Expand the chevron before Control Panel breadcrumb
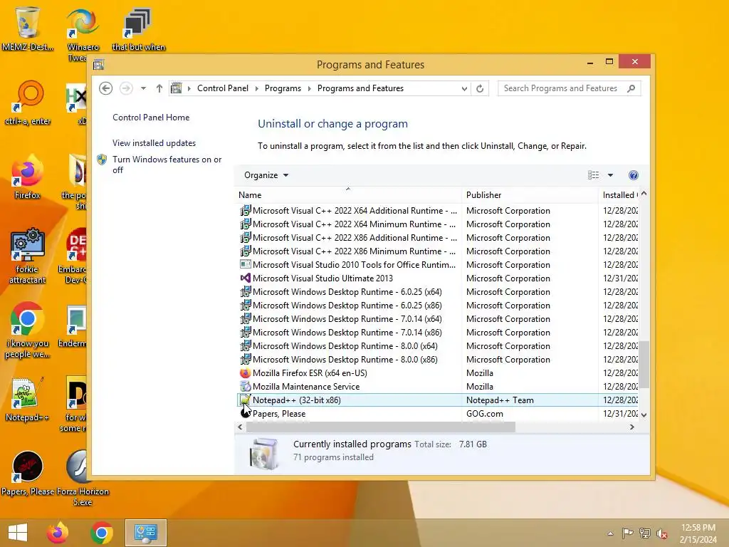The height and width of the screenshot is (547, 729). (x=189, y=88)
